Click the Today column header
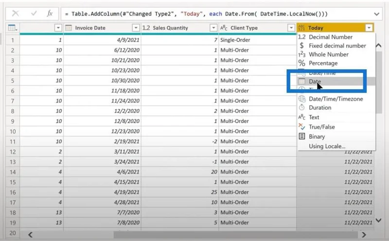Screen dimensions: 389x241 pyautogui.click(x=335, y=28)
